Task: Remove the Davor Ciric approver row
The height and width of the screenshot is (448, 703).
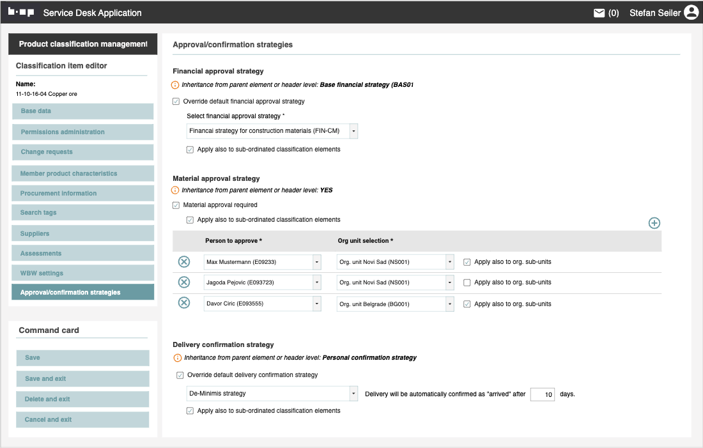Action: point(184,303)
